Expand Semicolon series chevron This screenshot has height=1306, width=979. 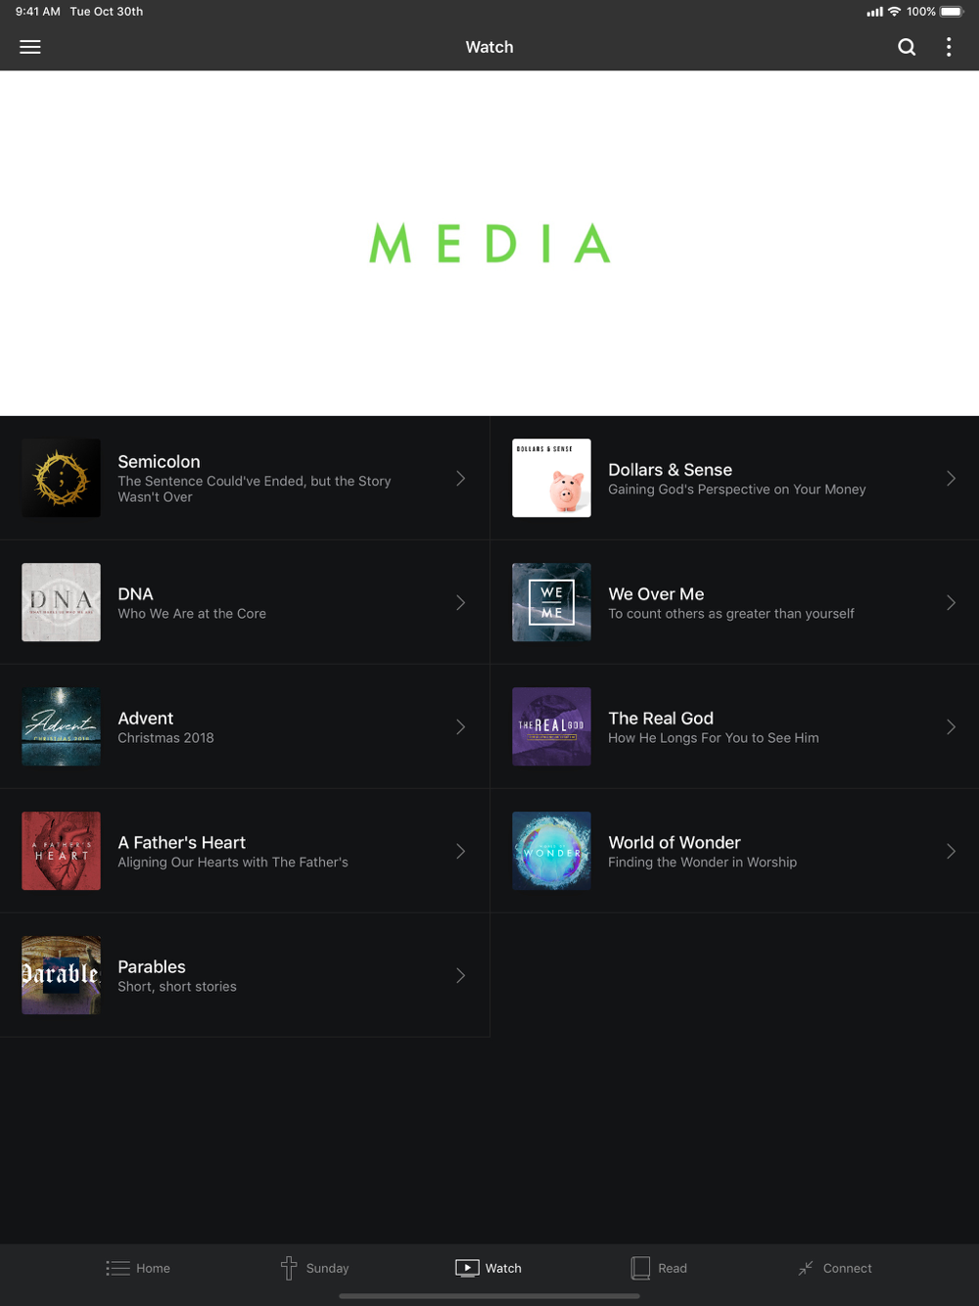(460, 478)
